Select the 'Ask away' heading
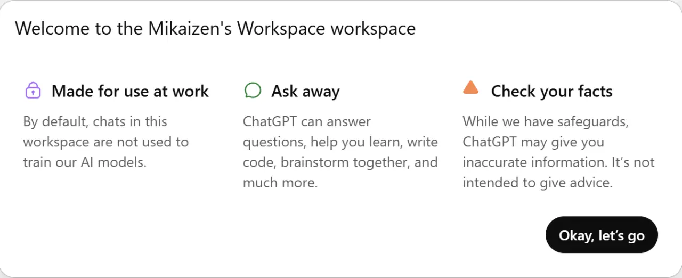Image resolution: width=682 pixels, height=278 pixels. tap(305, 91)
